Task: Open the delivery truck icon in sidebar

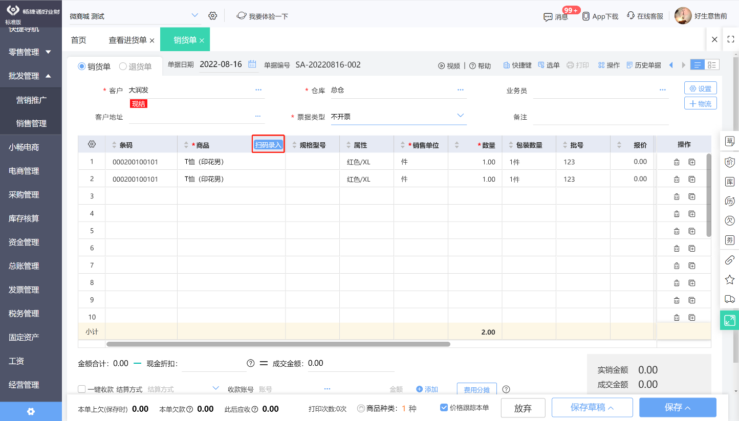Action: coord(730,299)
